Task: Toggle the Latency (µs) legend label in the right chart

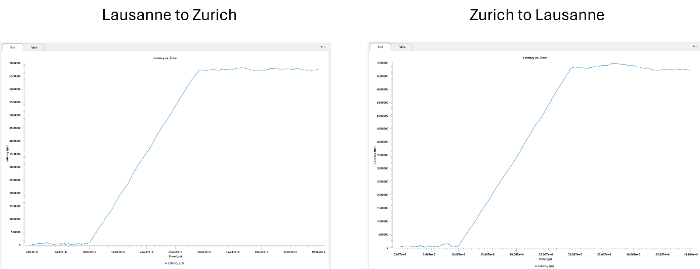Action: point(547,265)
